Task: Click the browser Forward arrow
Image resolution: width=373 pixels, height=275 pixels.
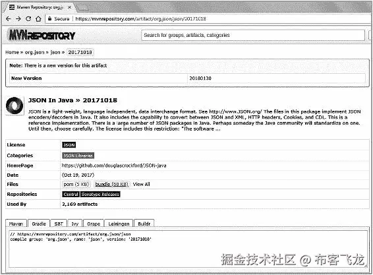Action: click(18, 19)
